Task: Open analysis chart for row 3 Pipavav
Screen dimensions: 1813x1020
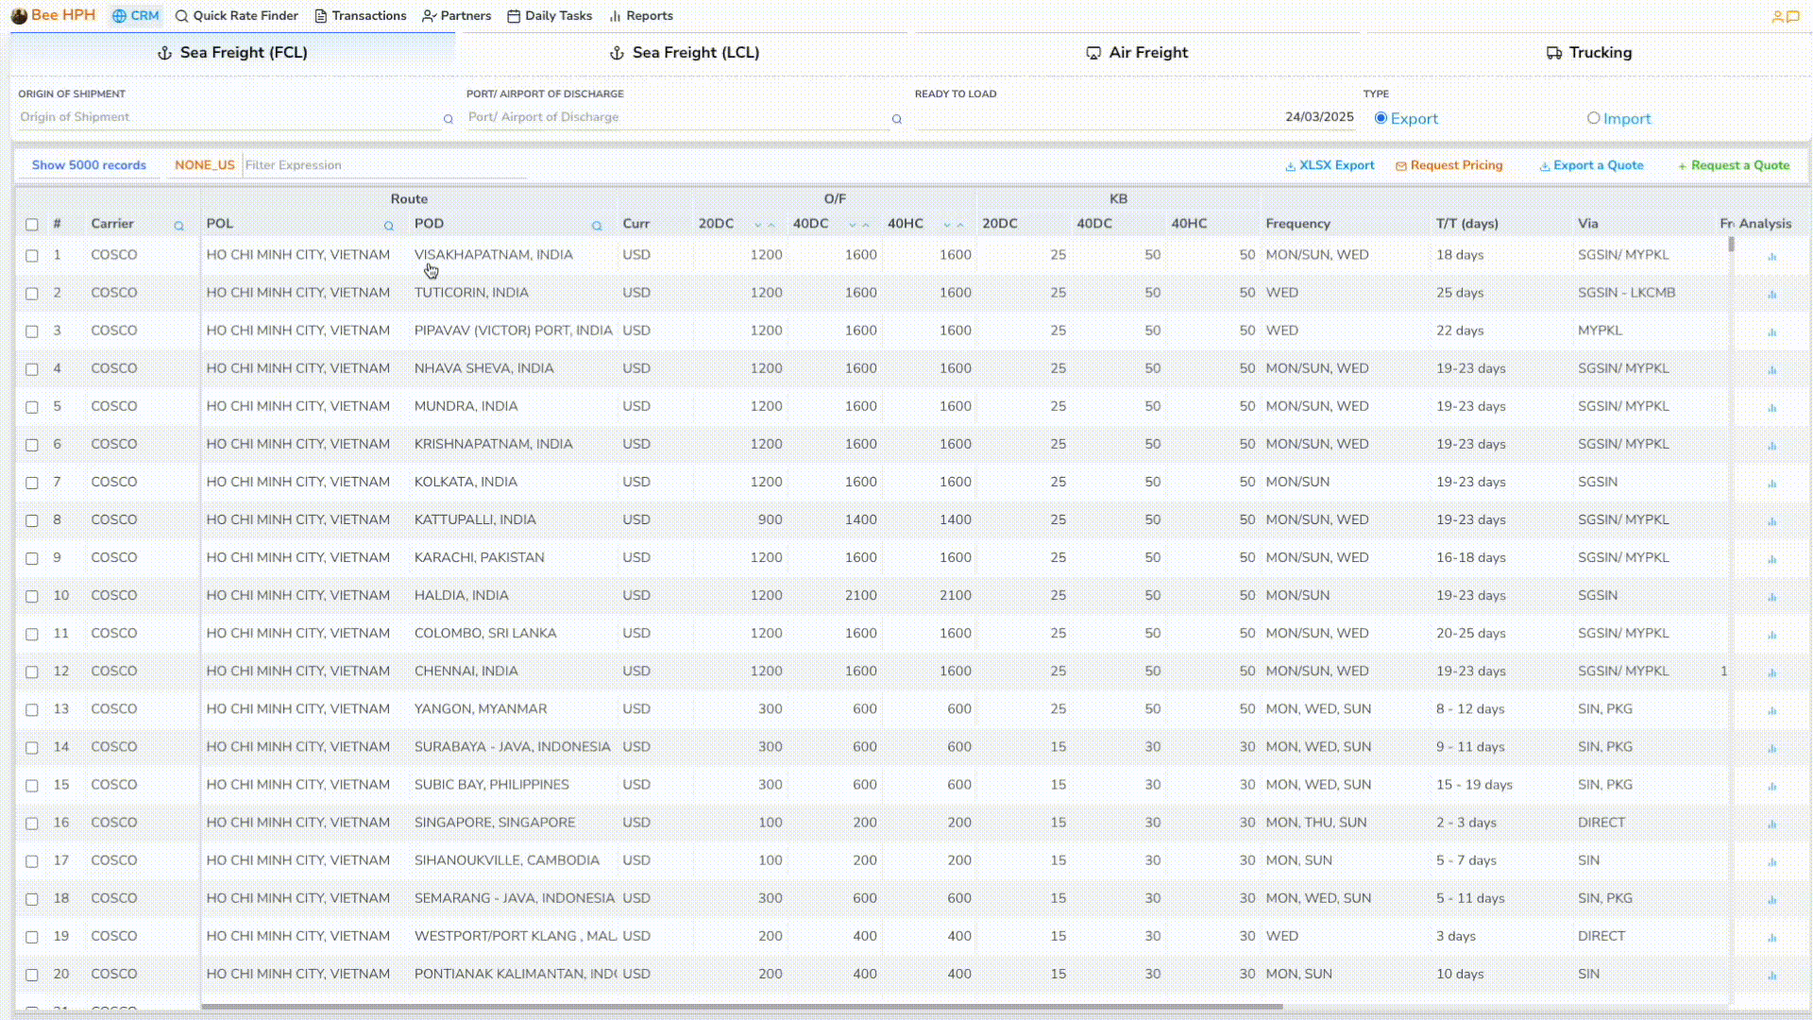Action: tap(1772, 331)
